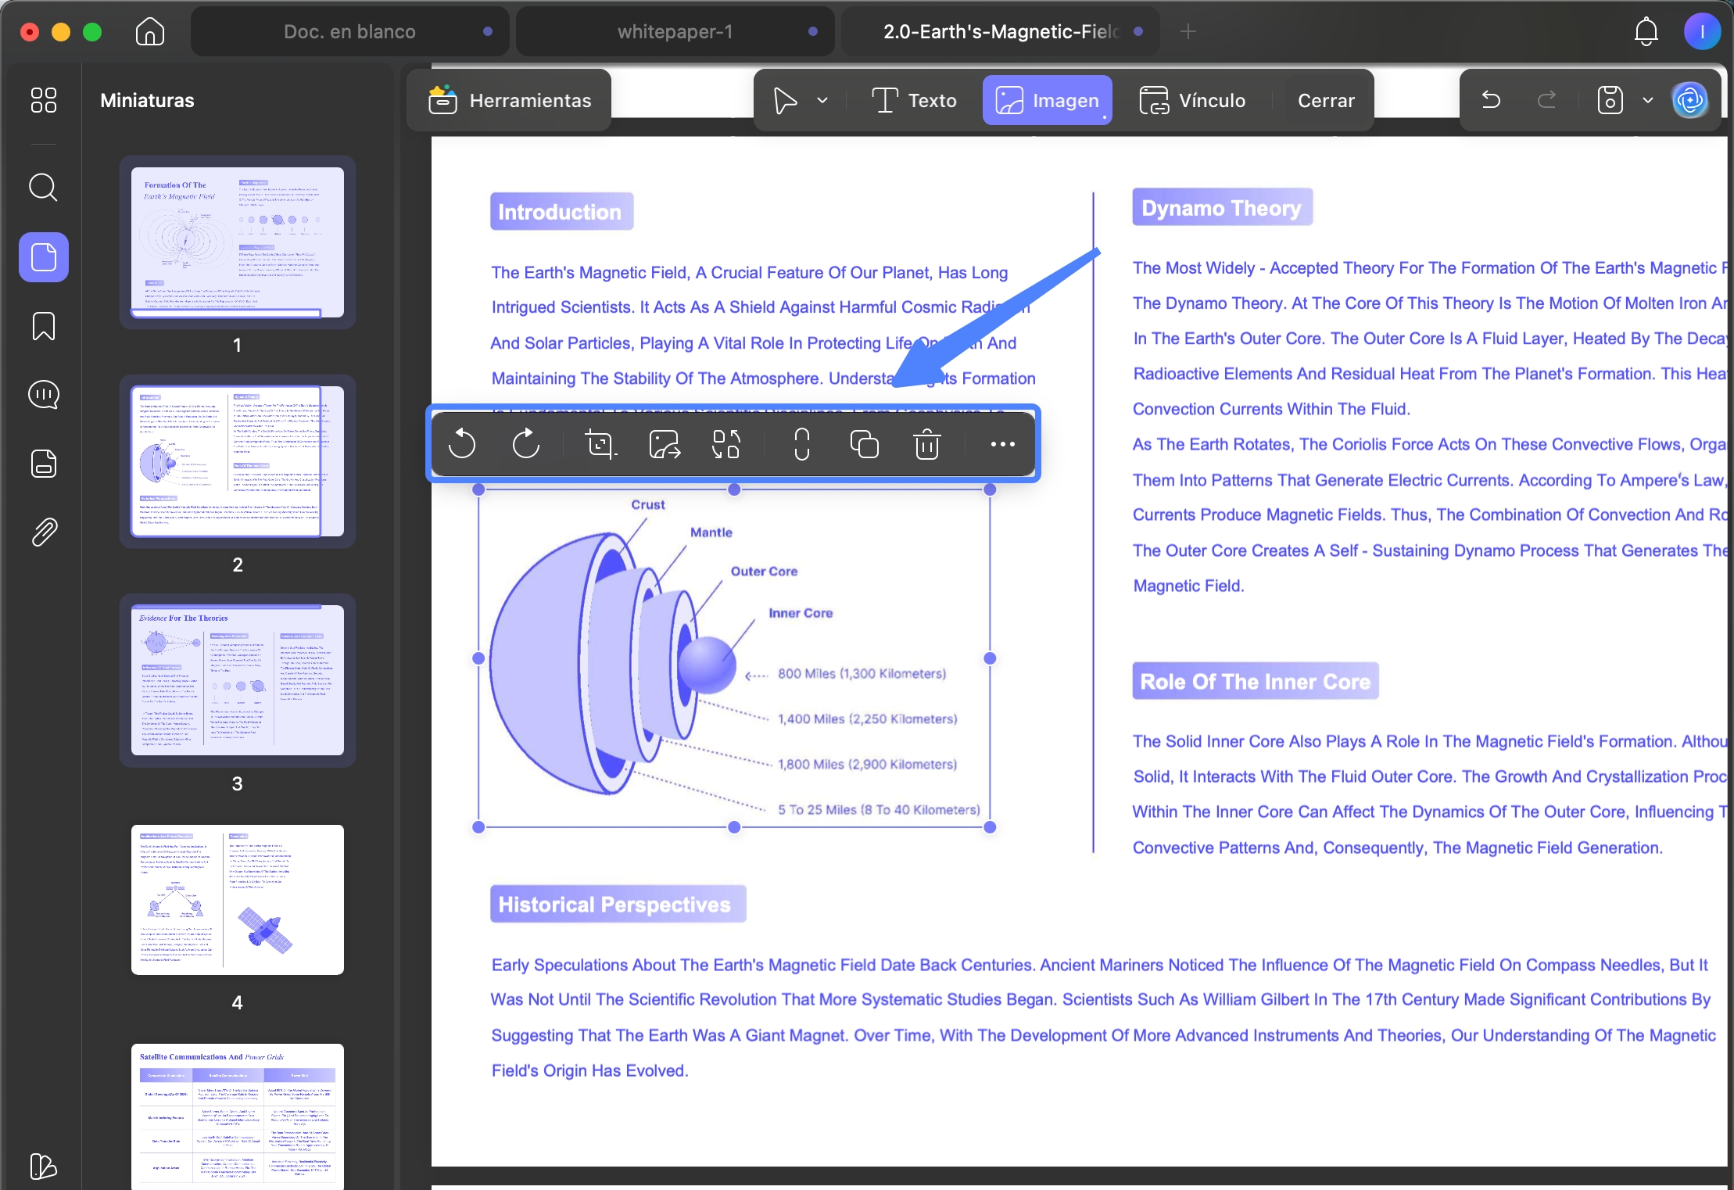The width and height of the screenshot is (1734, 1190).
Task: Open page 4 thumbnail
Action: [x=238, y=900]
